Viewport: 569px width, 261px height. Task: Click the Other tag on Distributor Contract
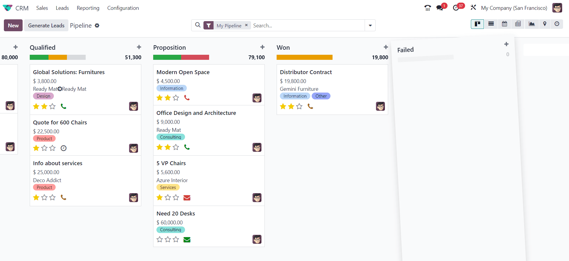(321, 96)
